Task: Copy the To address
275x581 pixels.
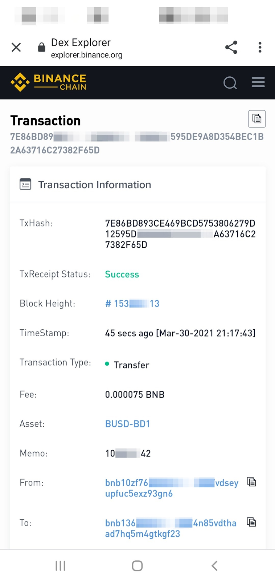Action: (252, 522)
